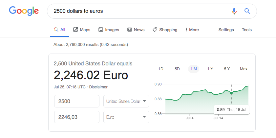This screenshot has height=138, width=276.
Task: Switch to the Images tab
Action: (109, 30)
